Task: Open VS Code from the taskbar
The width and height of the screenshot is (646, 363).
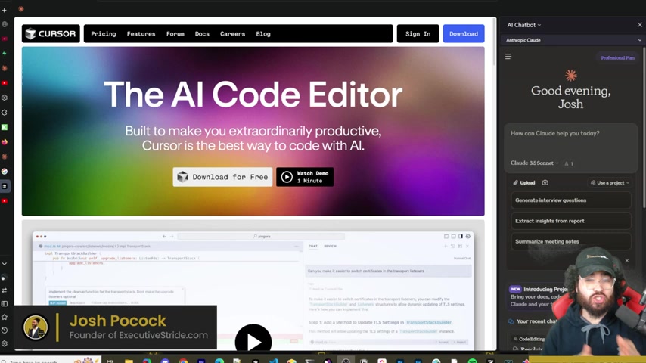Action: (x=273, y=361)
